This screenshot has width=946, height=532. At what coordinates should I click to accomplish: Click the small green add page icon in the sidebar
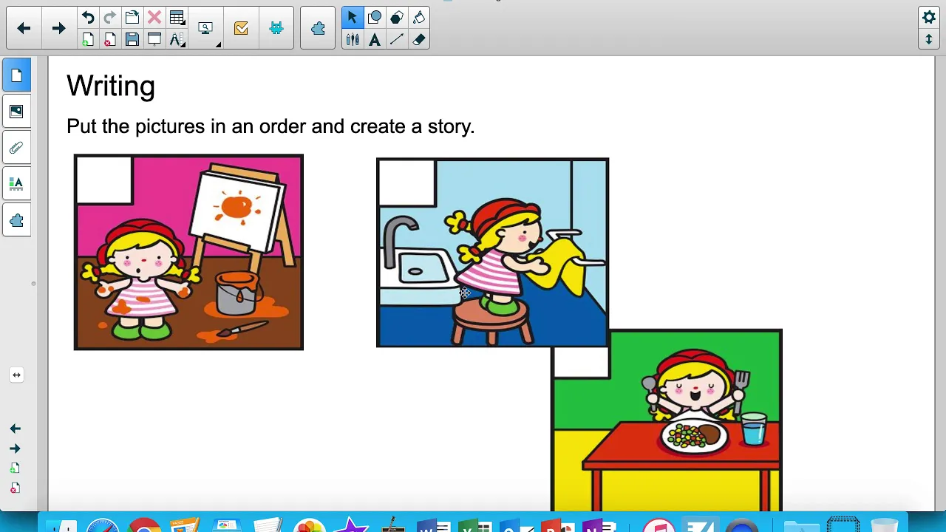click(15, 468)
